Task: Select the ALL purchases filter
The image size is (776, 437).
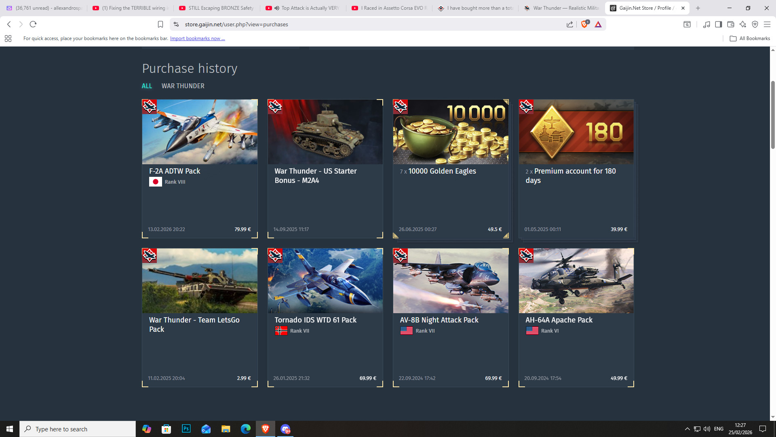Action: [x=147, y=86]
